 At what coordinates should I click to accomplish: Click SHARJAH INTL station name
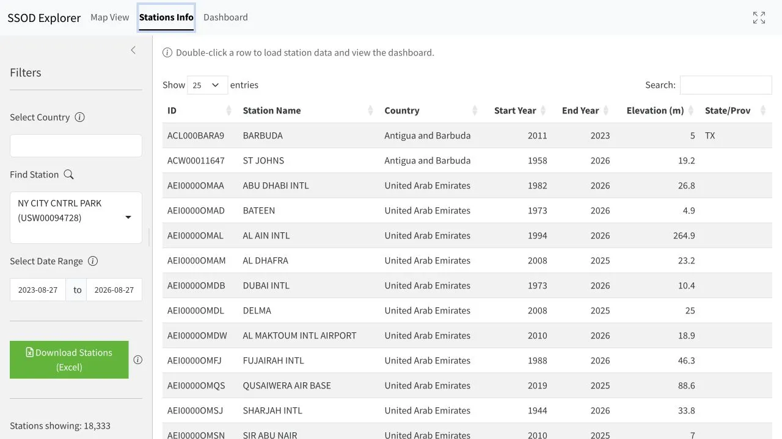click(x=272, y=410)
